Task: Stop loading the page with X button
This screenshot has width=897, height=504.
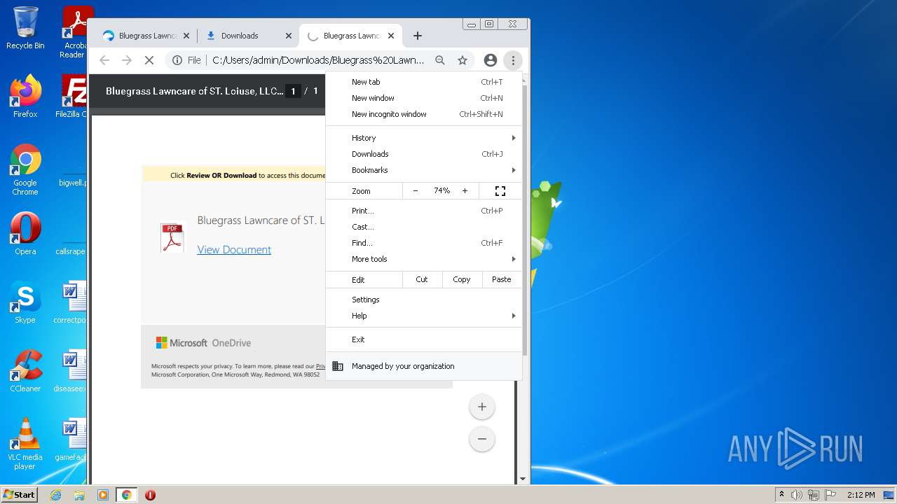Action: 149,60
